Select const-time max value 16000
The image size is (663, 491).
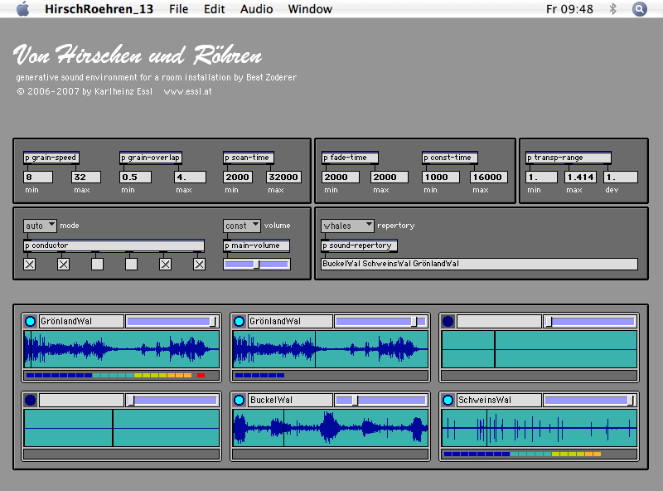(488, 177)
